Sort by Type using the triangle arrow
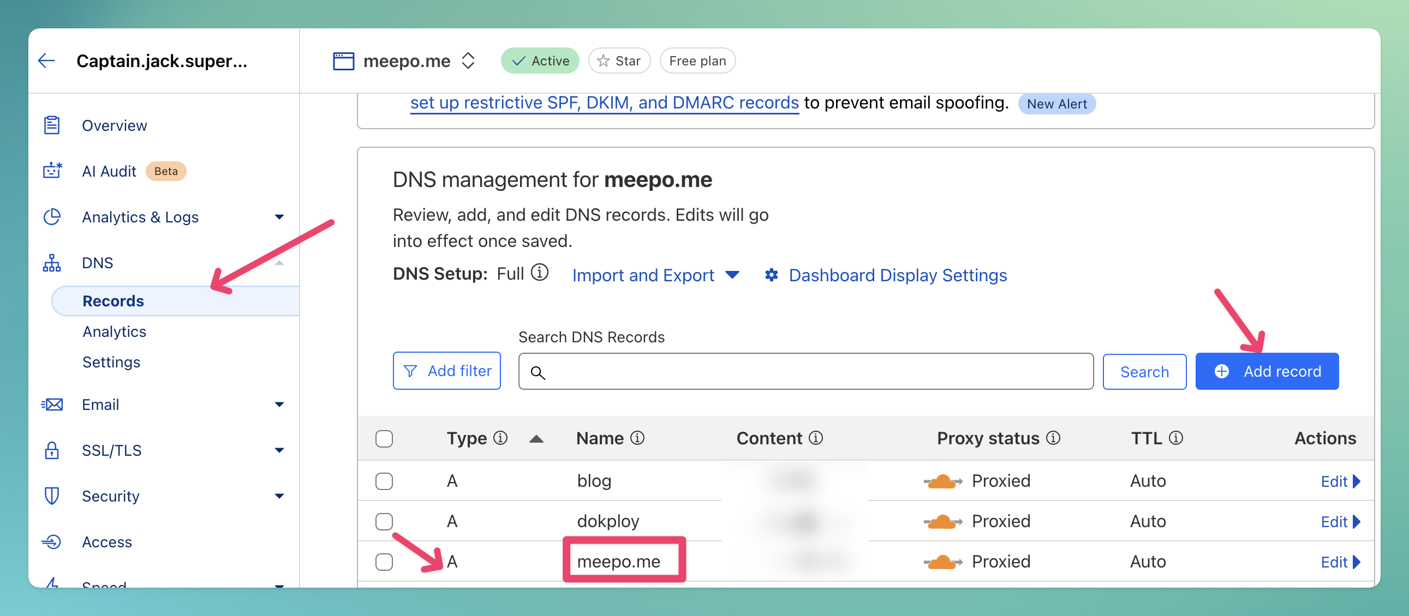Image resolution: width=1409 pixels, height=616 pixels. tap(536, 439)
